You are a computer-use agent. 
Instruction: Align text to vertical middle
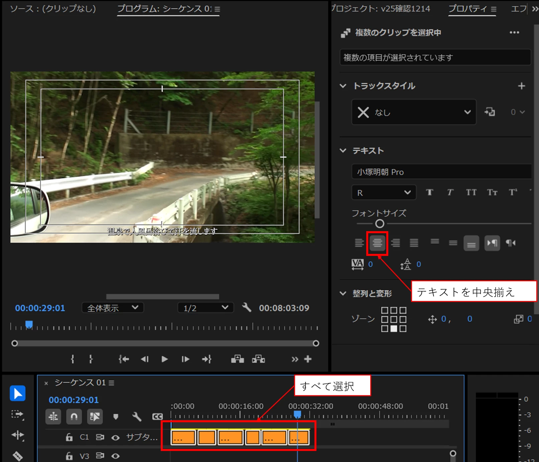(x=453, y=243)
